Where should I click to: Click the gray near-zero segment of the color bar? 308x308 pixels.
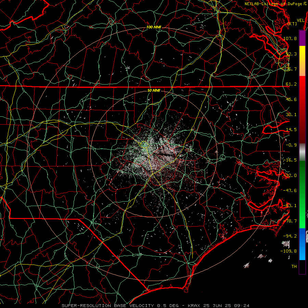(x=302, y=152)
